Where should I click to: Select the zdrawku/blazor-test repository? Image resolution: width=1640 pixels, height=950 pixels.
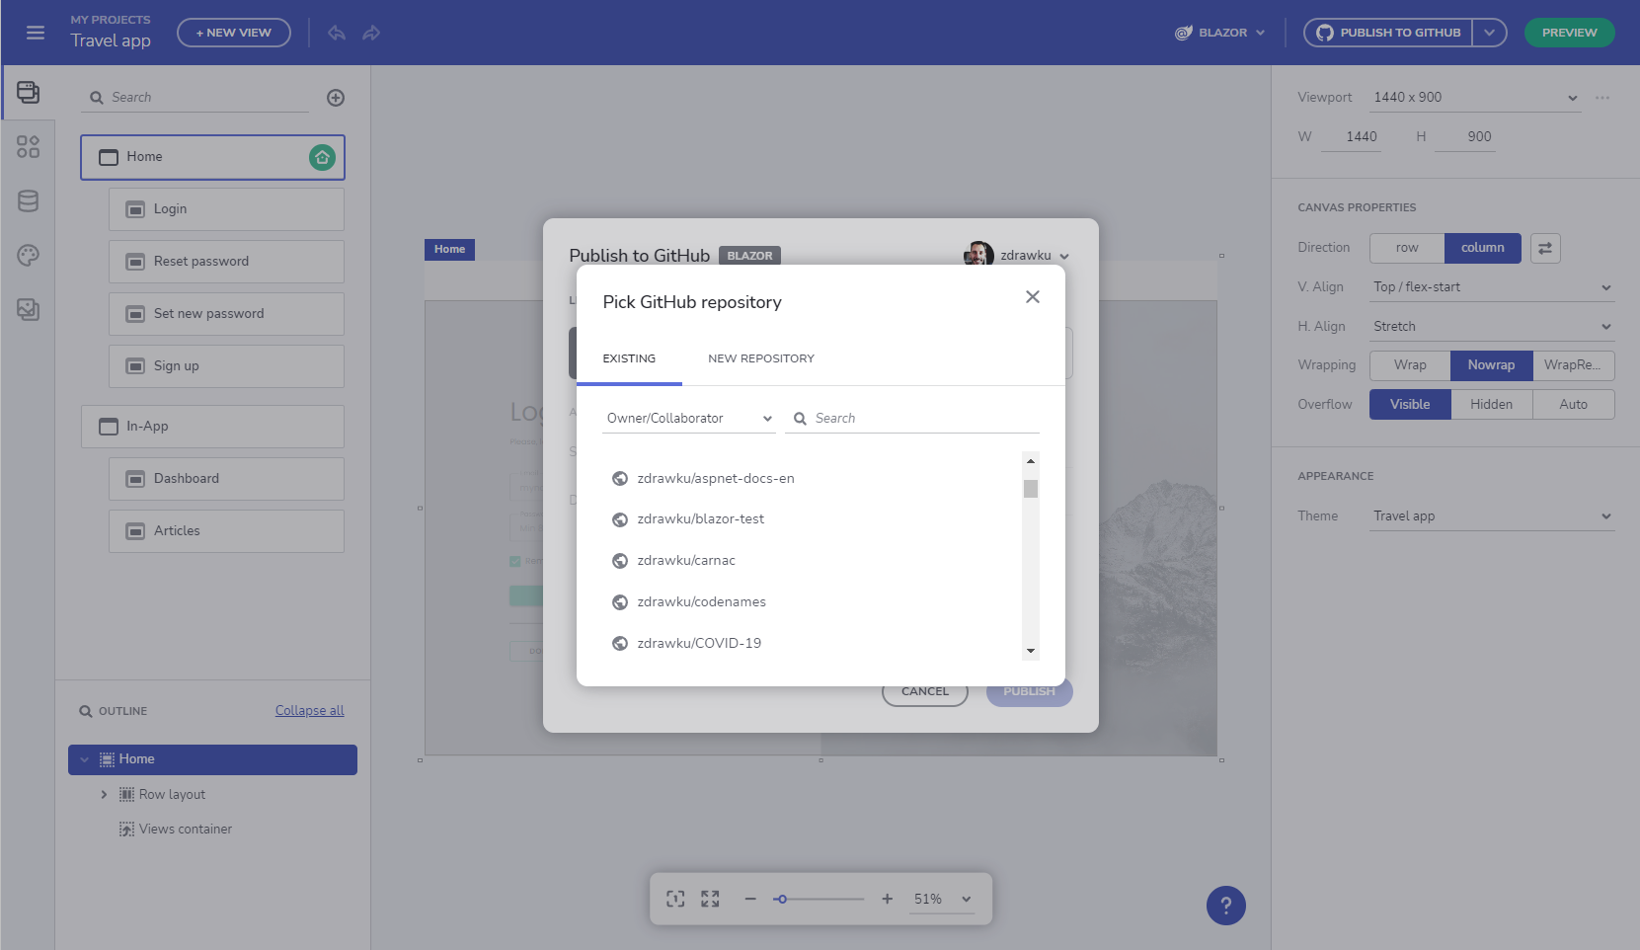tap(700, 519)
